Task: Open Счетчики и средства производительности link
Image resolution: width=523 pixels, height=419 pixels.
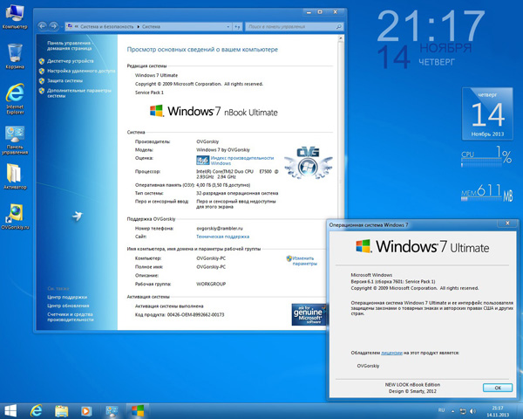Action: tap(71, 317)
